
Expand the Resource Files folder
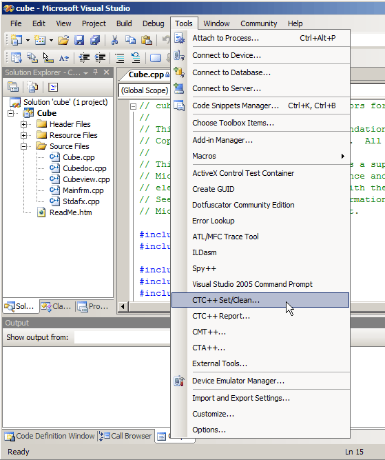coord(23,135)
